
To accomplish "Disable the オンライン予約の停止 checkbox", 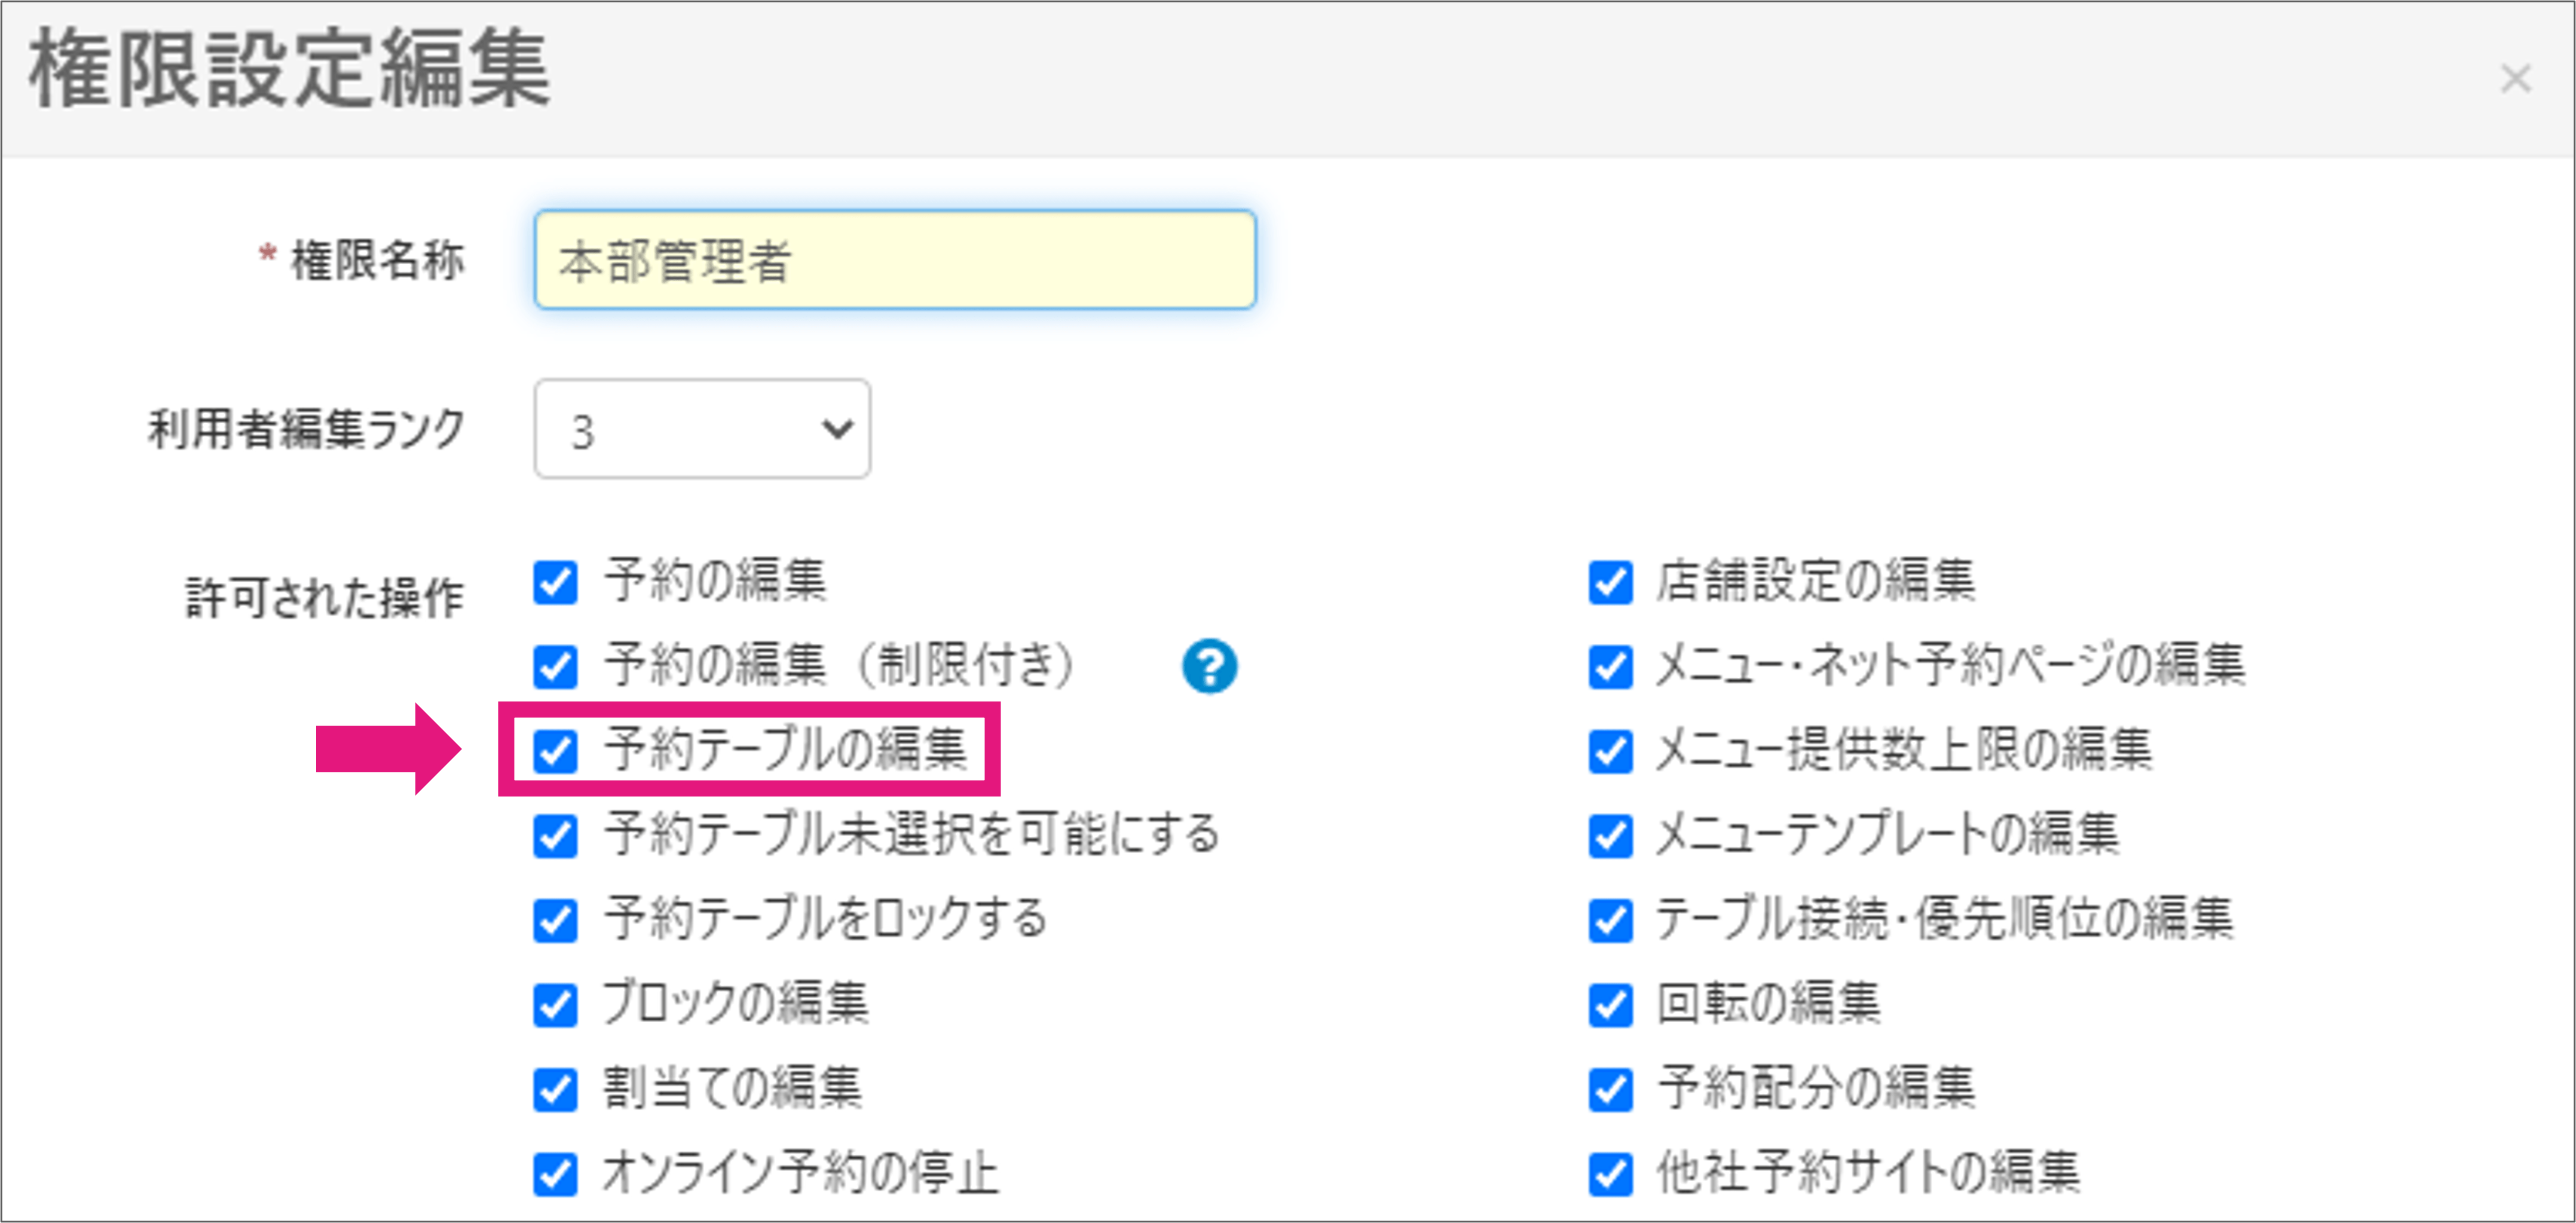I will pyautogui.click(x=555, y=1174).
